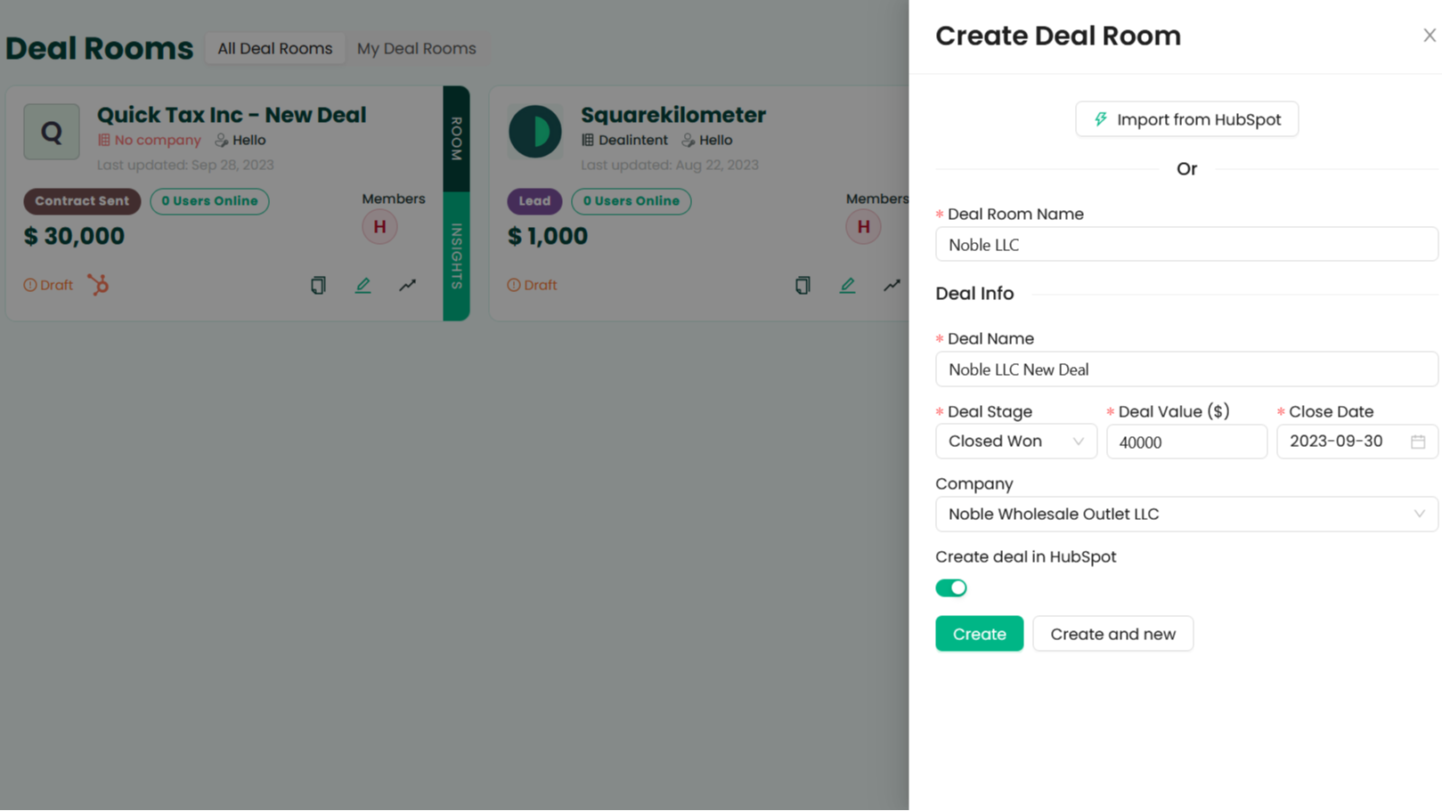Select the edit pencil on Squarekilometer deal

(x=847, y=285)
